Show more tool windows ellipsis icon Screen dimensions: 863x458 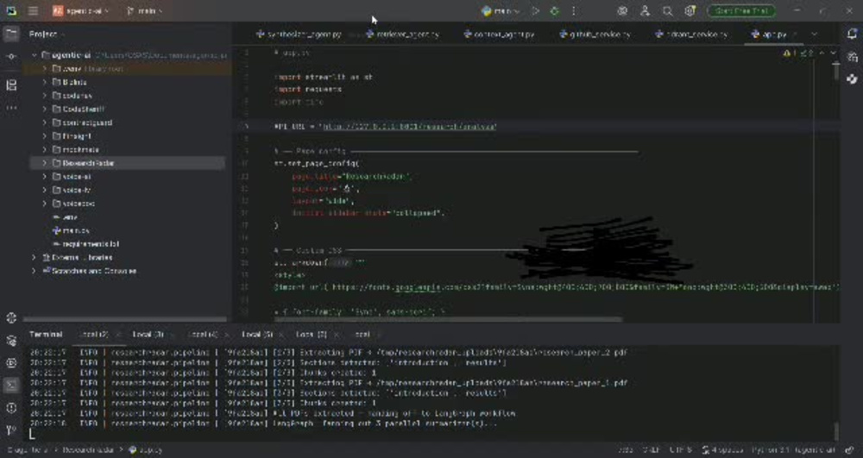pos(11,108)
